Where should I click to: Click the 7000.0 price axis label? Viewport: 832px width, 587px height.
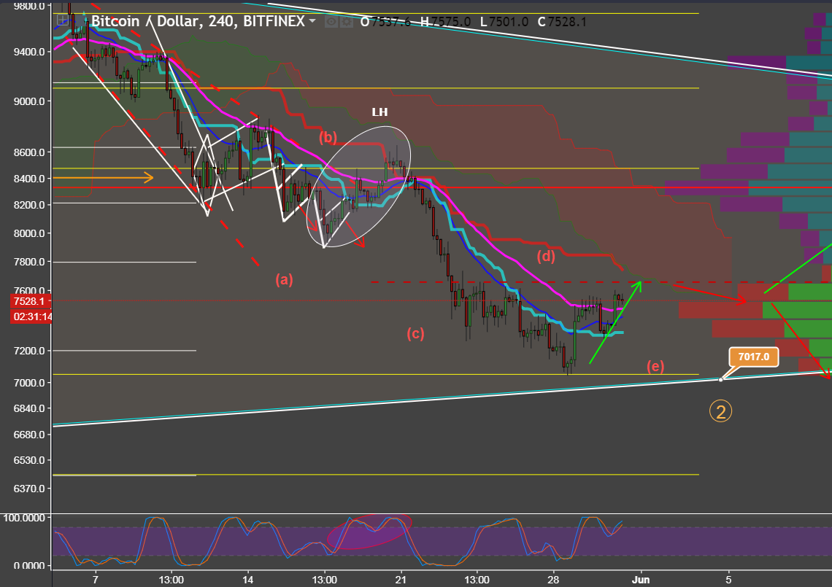coord(29,383)
